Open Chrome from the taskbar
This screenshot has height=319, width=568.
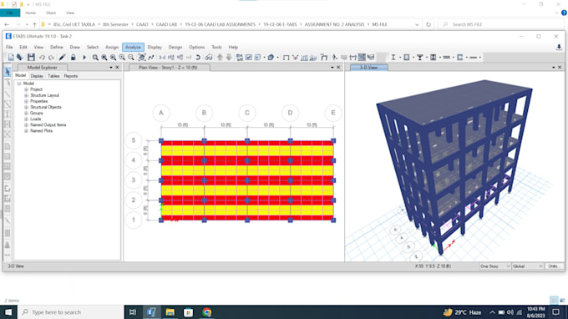click(207, 312)
